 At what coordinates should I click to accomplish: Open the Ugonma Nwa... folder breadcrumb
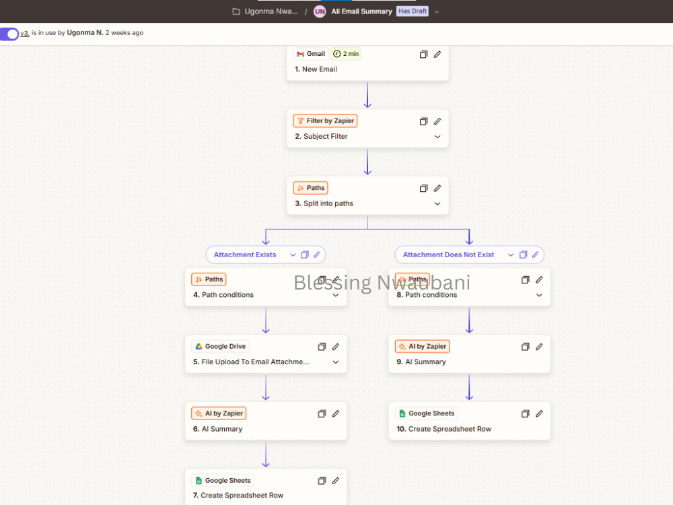point(271,11)
